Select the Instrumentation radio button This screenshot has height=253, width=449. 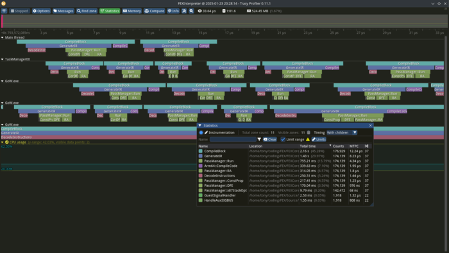tap(201, 133)
